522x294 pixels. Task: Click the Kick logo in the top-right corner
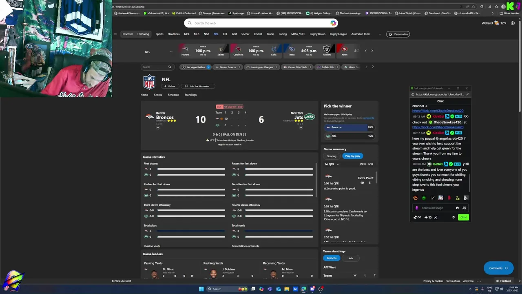511,6
